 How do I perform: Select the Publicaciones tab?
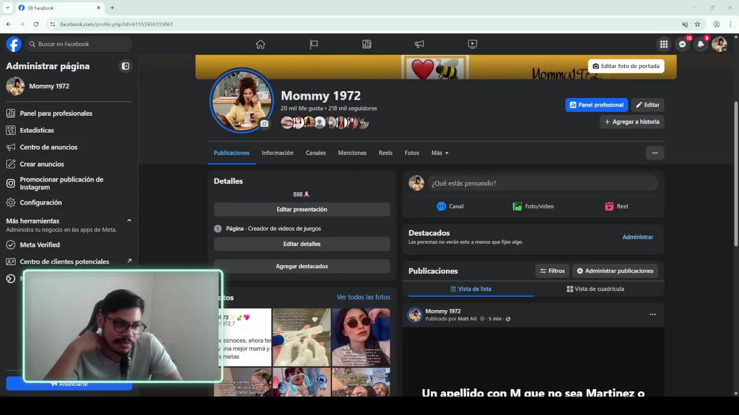(232, 153)
